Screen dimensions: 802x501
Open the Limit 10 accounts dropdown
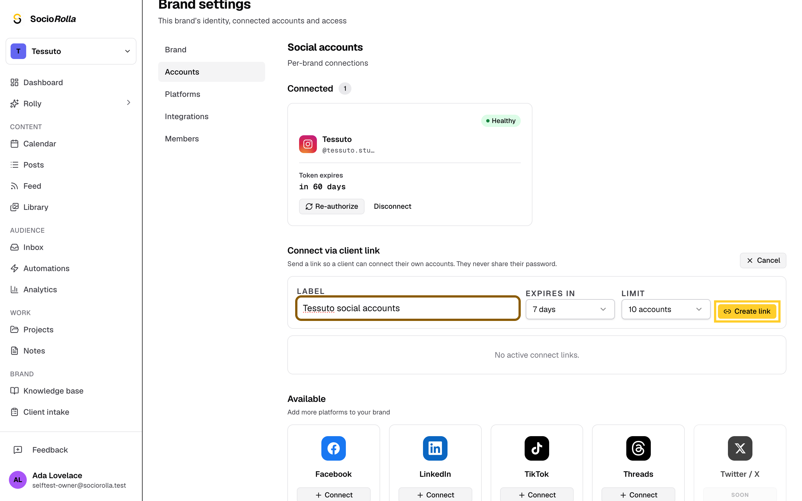(666, 309)
